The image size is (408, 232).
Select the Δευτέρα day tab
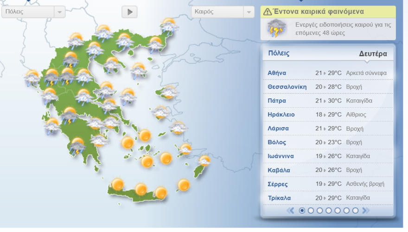point(372,54)
